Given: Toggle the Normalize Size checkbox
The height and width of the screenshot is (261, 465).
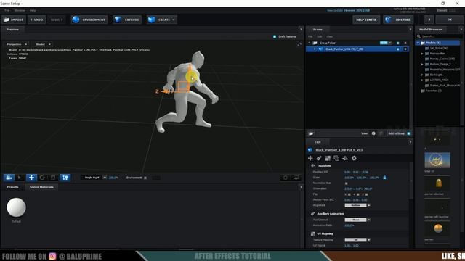Looking at the screenshot, I should click(x=346, y=183).
